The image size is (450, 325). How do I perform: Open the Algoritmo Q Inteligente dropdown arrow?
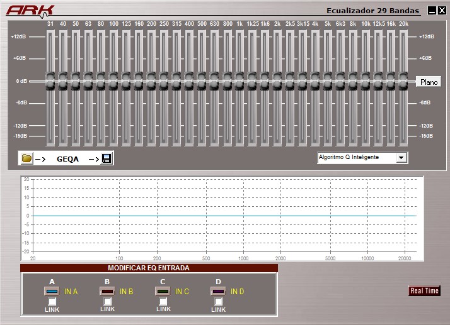coord(401,158)
